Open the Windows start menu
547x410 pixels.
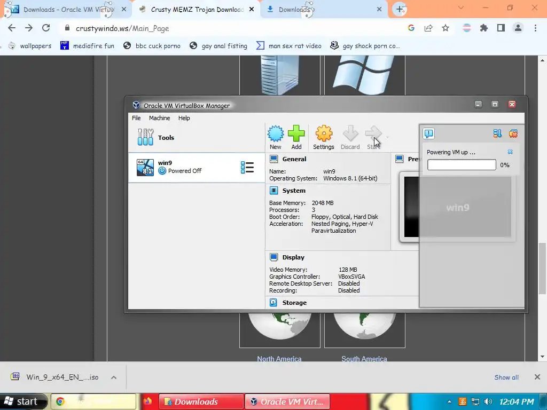click(x=23, y=401)
